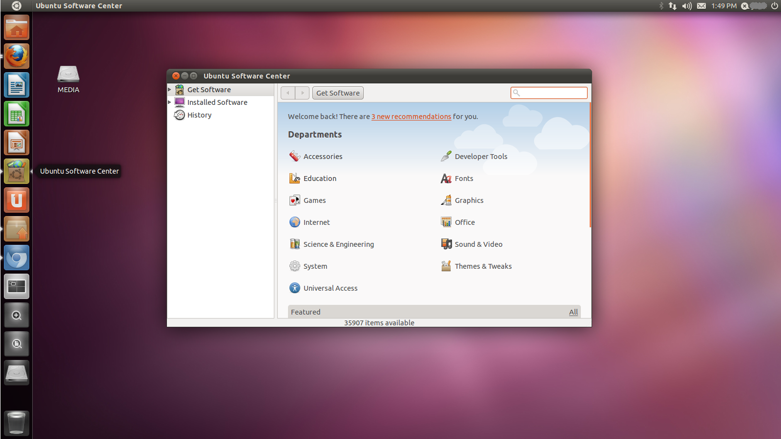Image resolution: width=781 pixels, height=439 pixels.
Task: Click the '35907 items available' status text
Action: [x=379, y=323]
